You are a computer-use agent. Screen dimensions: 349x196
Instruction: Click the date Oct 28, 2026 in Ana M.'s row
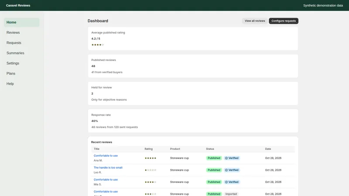click(273, 158)
